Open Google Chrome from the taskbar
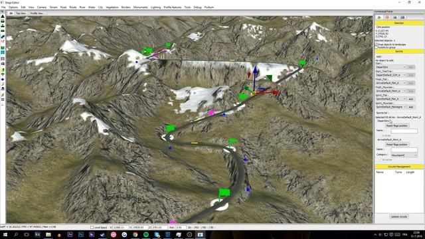Screen dimensions: 425x239 pos(135,234)
